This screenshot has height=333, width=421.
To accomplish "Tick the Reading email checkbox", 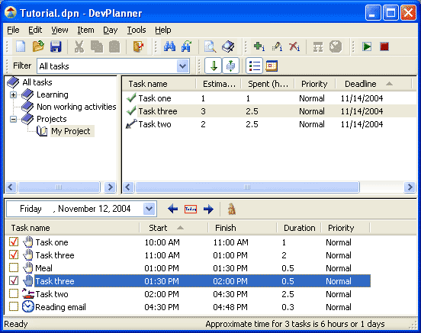I will tap(14, 306).
